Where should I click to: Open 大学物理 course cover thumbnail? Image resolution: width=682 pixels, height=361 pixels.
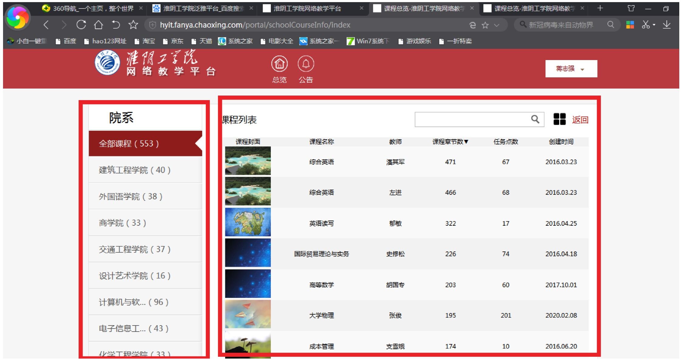248,315
